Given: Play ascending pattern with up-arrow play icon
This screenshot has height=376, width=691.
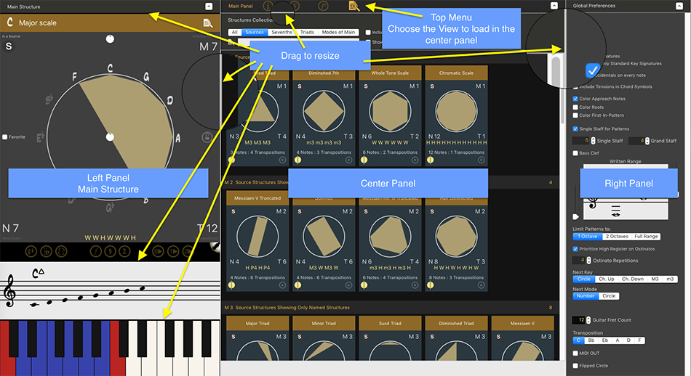Looking at the screenshot, I should point(173,251).
